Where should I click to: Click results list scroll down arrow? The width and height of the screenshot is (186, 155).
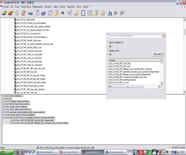point(162,83)
